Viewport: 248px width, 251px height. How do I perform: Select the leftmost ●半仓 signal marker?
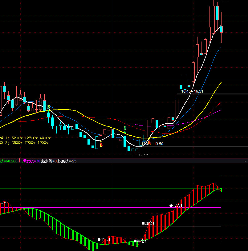[104, 240]
